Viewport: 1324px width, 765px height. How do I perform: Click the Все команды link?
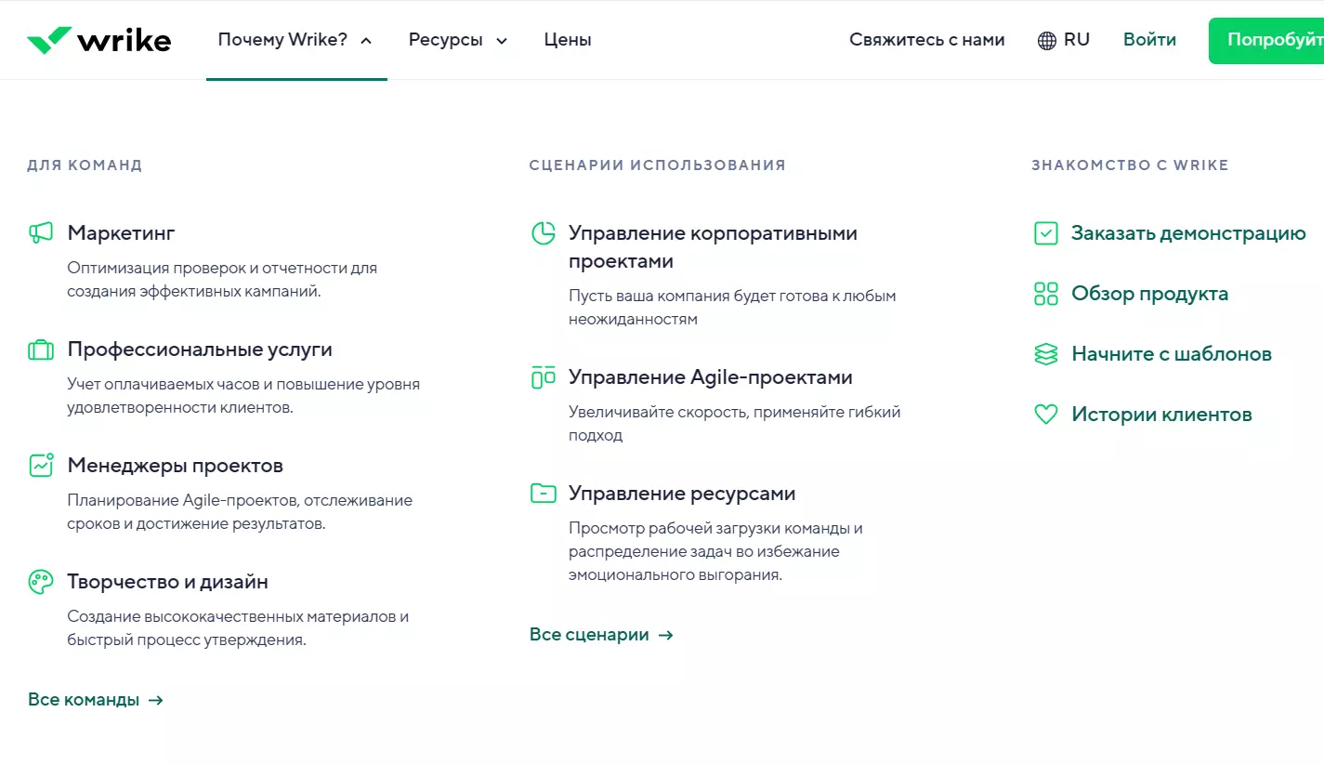pyautogui.click(x=84, y=700)
